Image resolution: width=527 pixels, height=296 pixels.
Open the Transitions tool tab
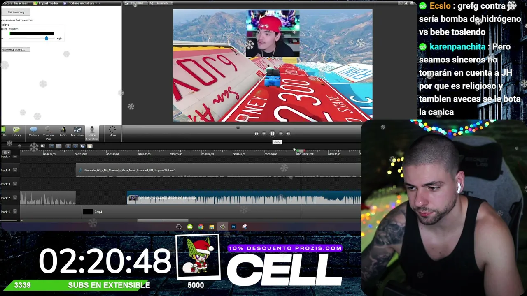[77, 132]
